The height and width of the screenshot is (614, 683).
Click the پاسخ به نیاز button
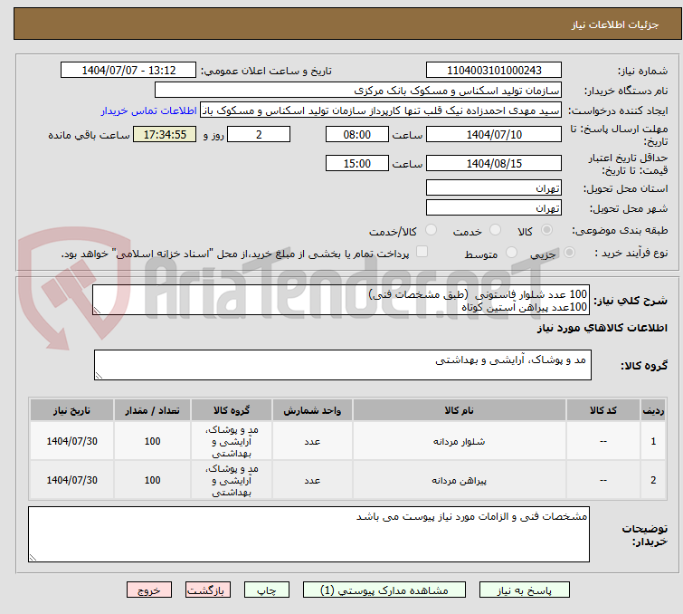[x=524, y=590]
